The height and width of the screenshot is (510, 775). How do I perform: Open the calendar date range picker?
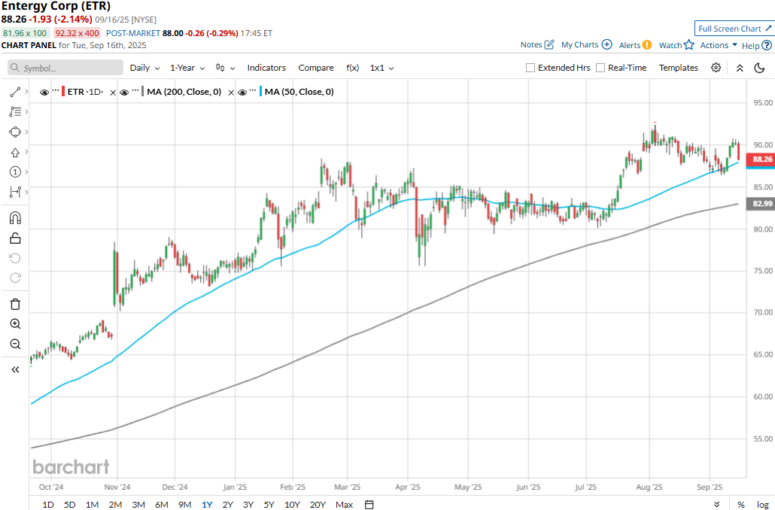point(369,505)
